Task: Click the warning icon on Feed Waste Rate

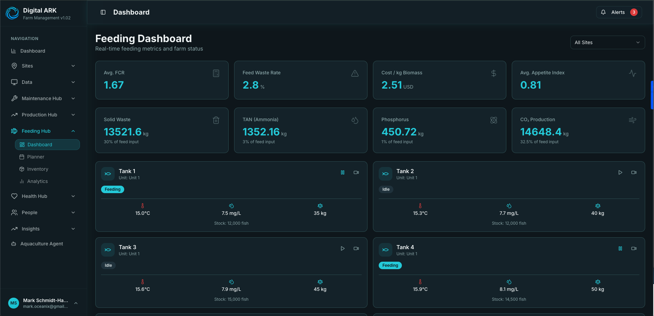Action: [x=355, y=73]
